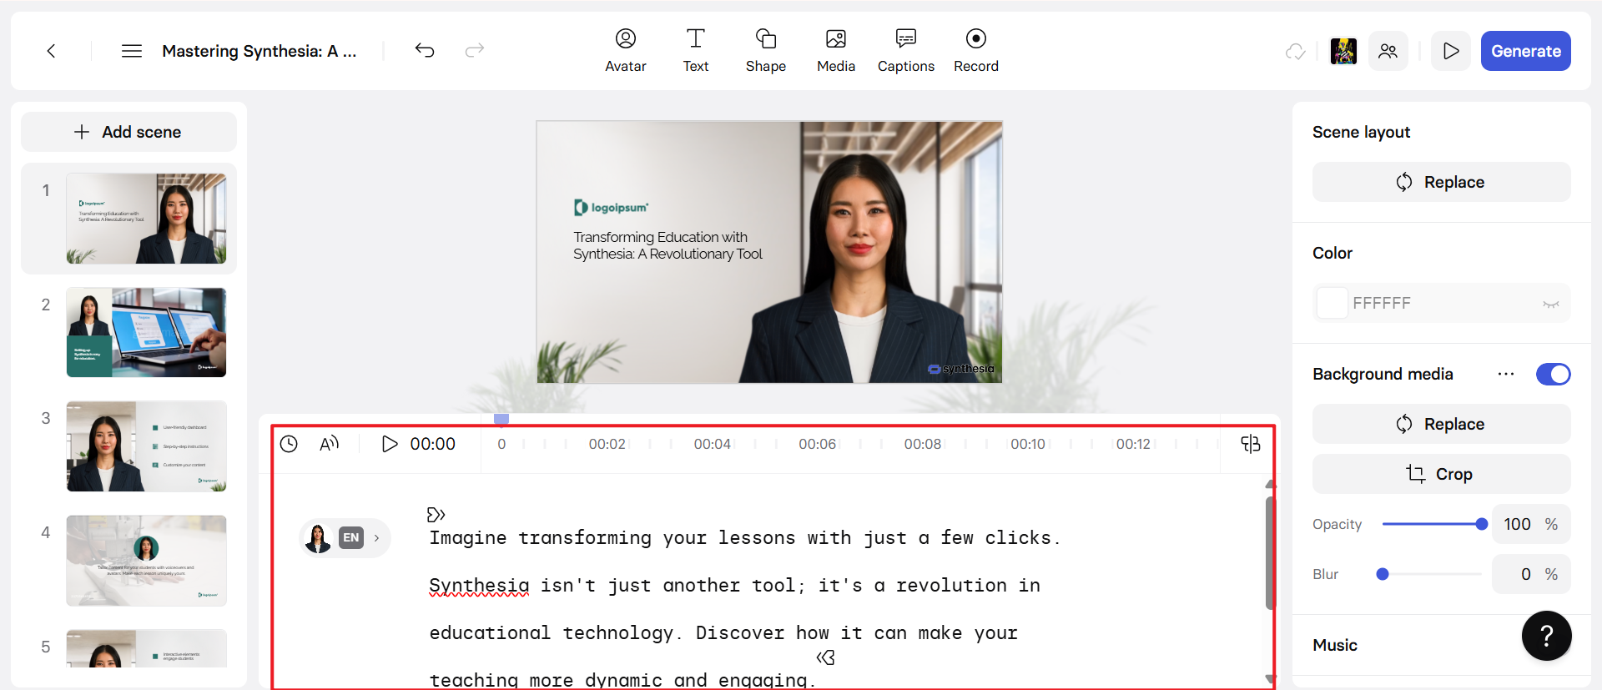Open the Captions options

(906, 50)
